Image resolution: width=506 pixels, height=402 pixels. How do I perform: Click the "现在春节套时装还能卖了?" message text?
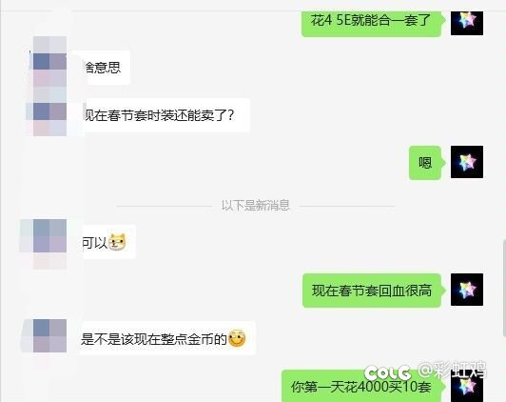158,115
